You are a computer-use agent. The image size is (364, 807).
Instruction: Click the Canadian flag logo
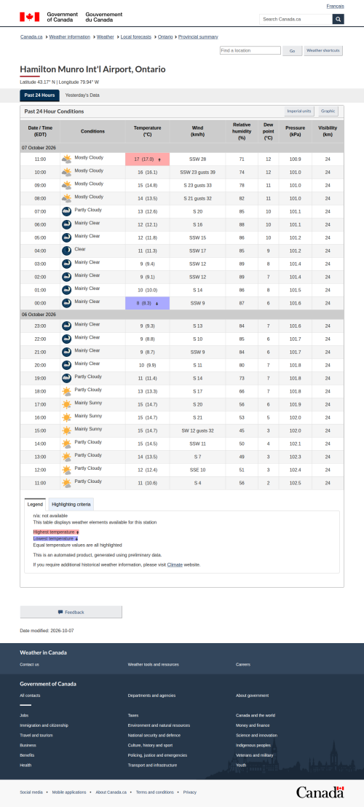tap(29, 17)
